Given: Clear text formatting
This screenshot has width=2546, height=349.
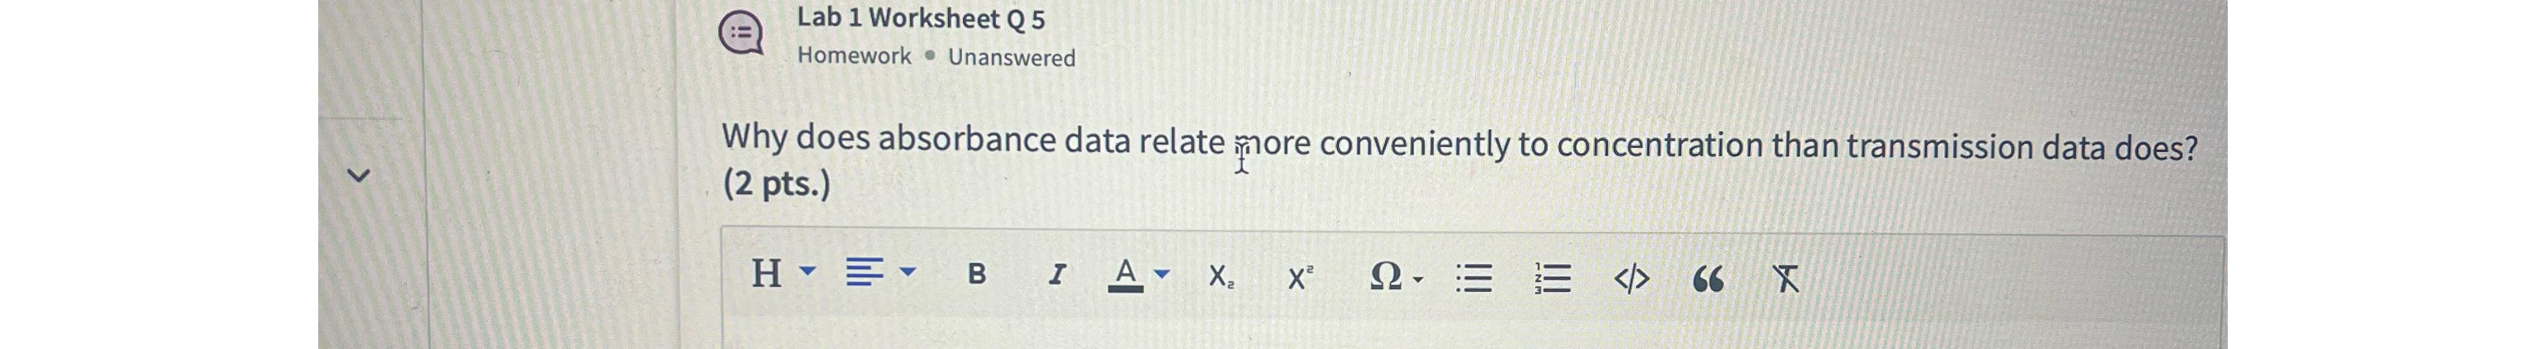Looking at the screenshot, I should [x=1785, y=280].
